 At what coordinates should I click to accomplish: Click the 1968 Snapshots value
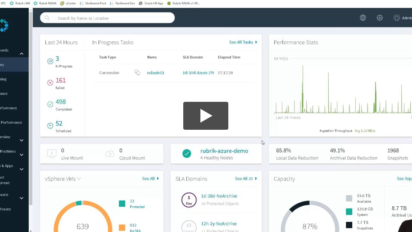tap(393, 150)
